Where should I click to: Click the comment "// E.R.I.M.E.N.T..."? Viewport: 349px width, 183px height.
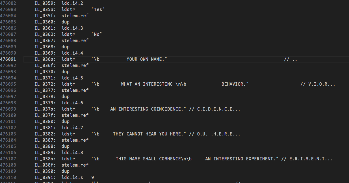(307, 159)
